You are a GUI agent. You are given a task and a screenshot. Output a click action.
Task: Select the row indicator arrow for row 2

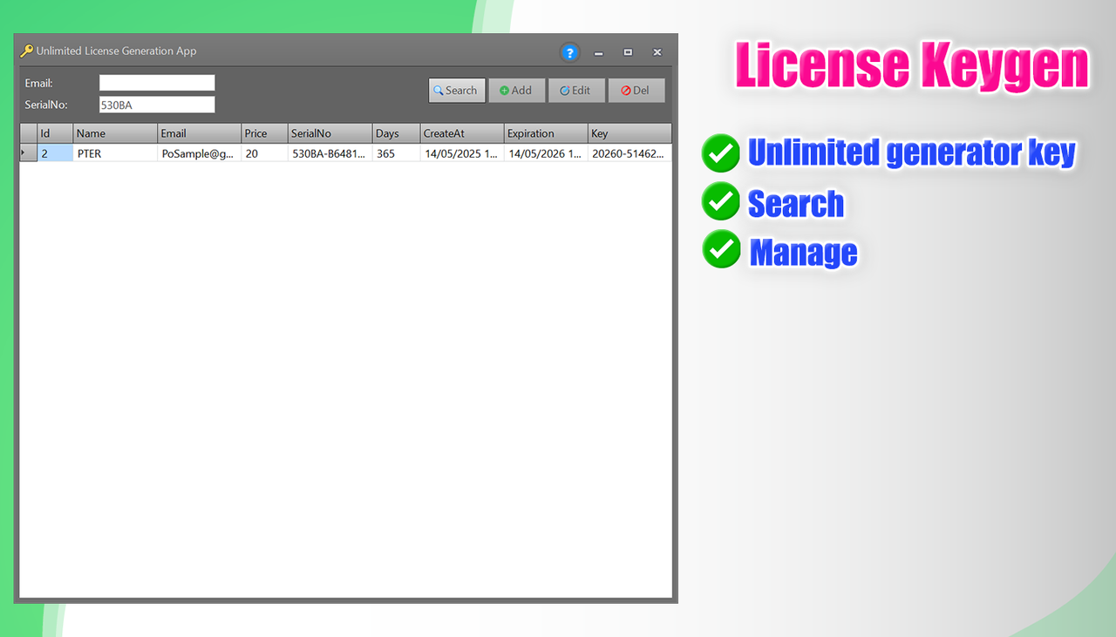point(28,152)
